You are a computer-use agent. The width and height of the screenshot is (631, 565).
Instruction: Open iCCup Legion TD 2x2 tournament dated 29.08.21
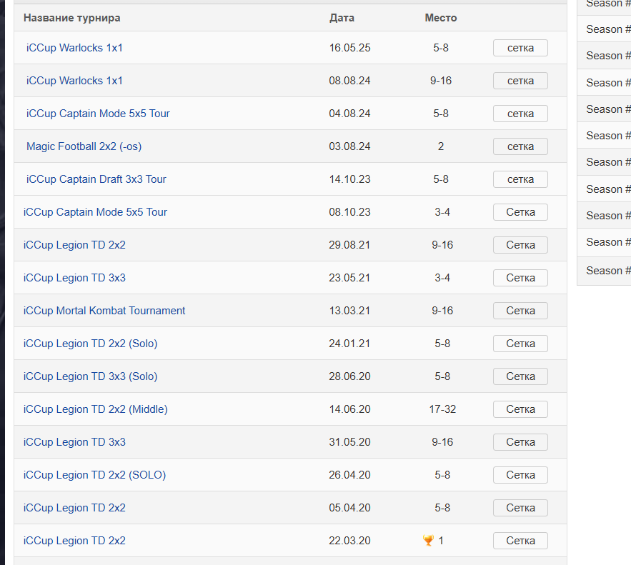click(x=74, y=245)
